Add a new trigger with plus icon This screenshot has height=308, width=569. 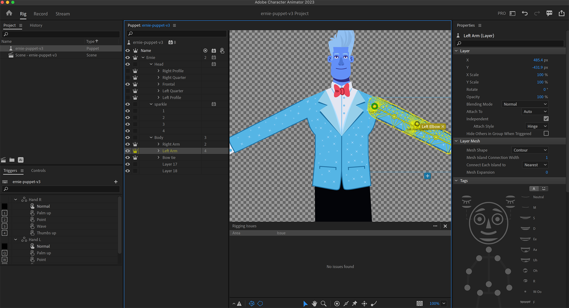pyautogui.click(x=116, y=182)
